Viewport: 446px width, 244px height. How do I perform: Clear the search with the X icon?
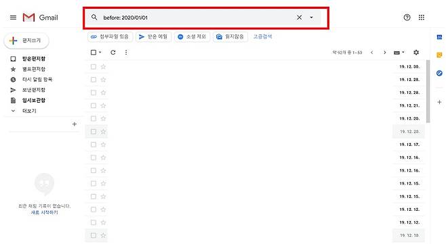[299, 18]
